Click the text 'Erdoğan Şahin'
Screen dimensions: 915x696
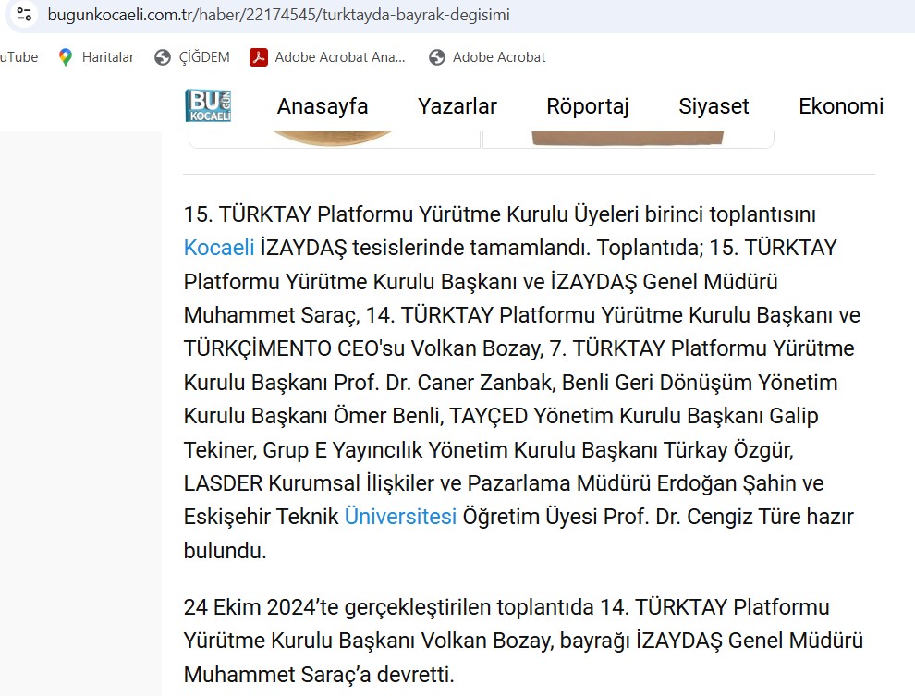(725, 483)
